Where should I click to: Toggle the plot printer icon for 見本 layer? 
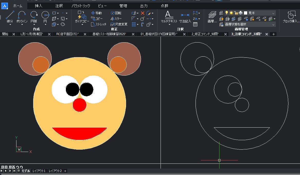[x=241, y=13]
